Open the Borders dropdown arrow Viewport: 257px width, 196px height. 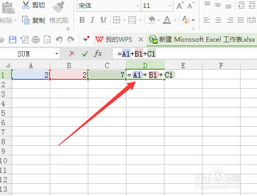pyautogui.click(x=124, y=20)
